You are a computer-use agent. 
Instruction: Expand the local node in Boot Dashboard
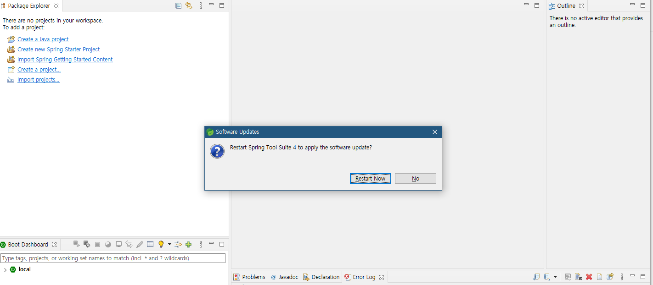click(5, 270)
